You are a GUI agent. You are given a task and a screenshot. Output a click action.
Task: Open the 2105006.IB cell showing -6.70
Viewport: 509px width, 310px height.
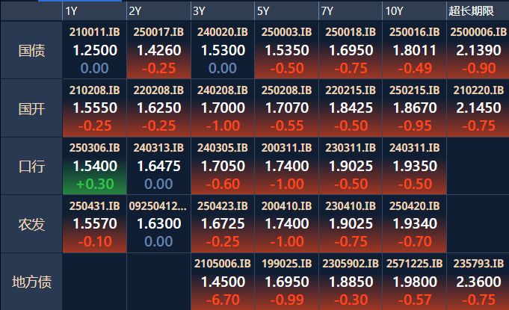(x=223, y=282)
